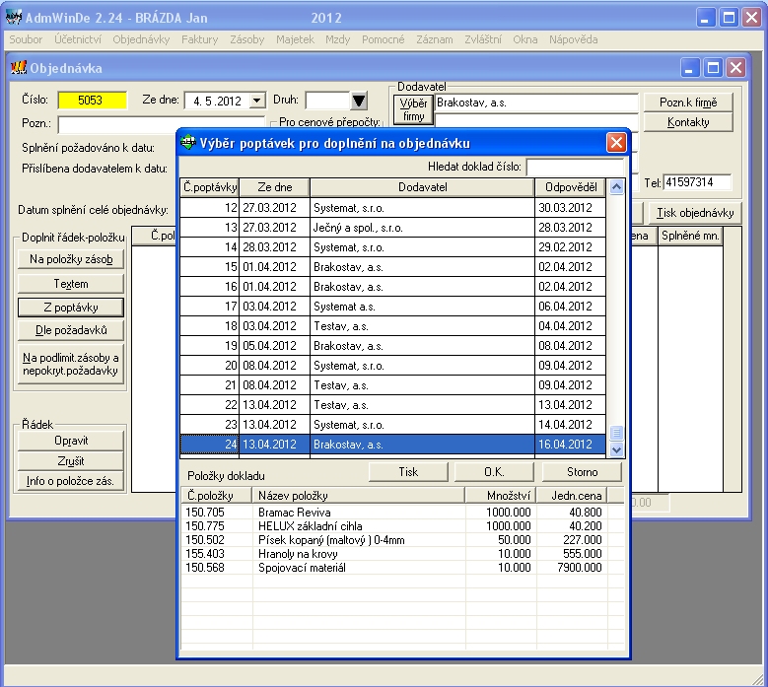Select highlighted poptávka 24 Brakostav row
768x687 pixels.
coord(392,445)
